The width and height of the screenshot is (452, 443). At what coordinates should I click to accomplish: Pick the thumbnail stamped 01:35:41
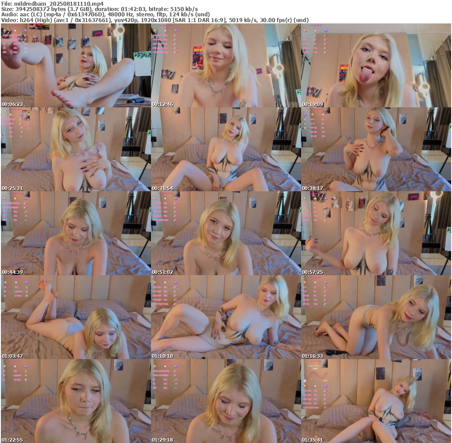(376, 401)
